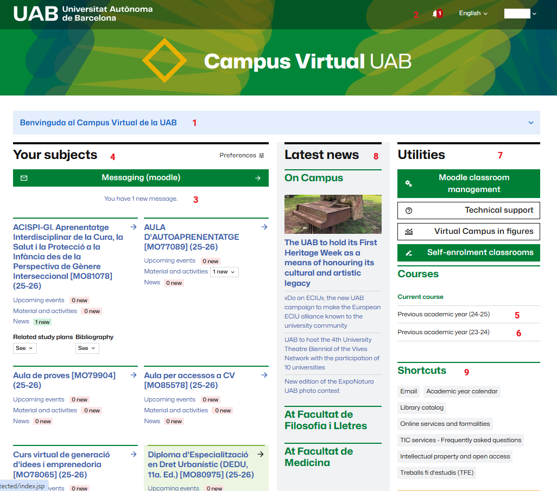Click the envelope icon on Messaging bar
This screenshot has width=557, height=491.
(24, 178)
